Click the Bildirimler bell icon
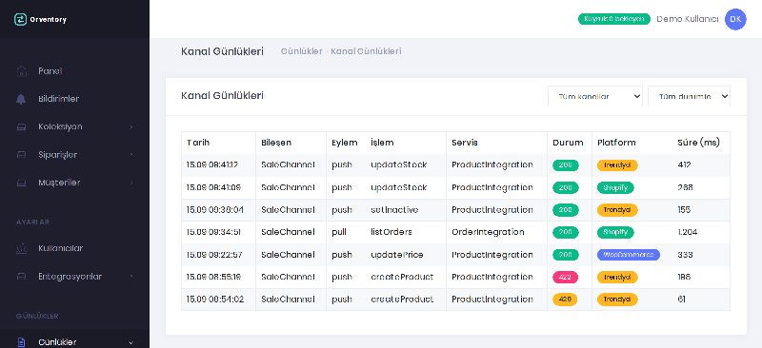762x348 pixels. coord(21,99)
